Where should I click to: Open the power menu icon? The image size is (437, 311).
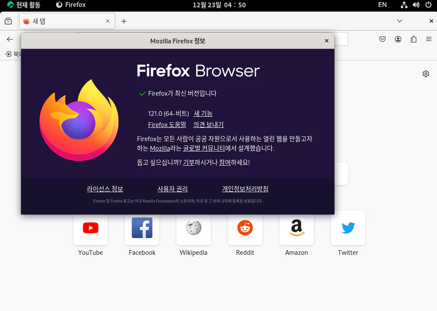click(x=428, y=5)
